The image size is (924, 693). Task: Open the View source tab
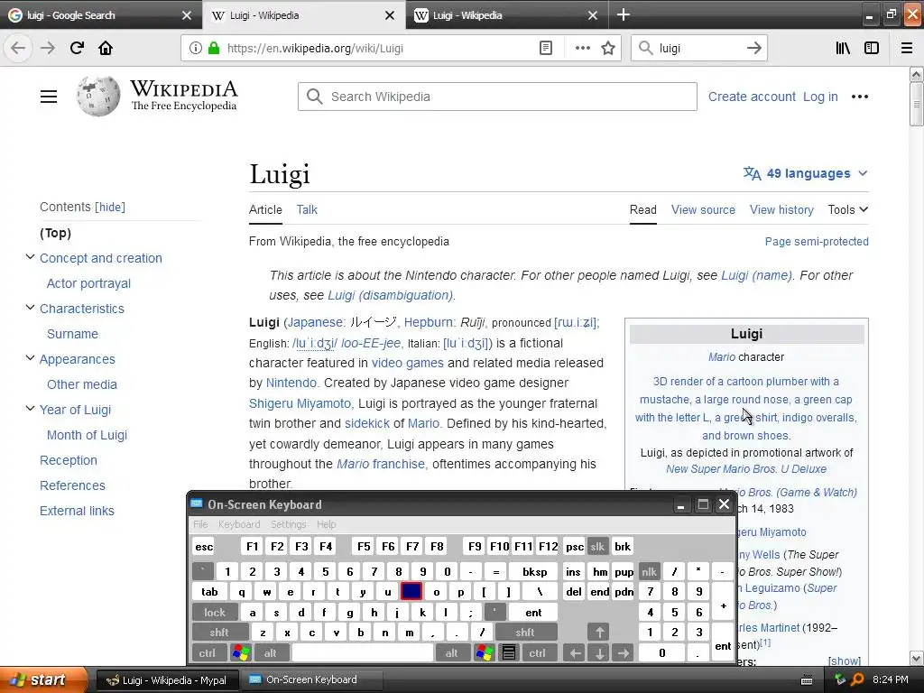[703, 209]
